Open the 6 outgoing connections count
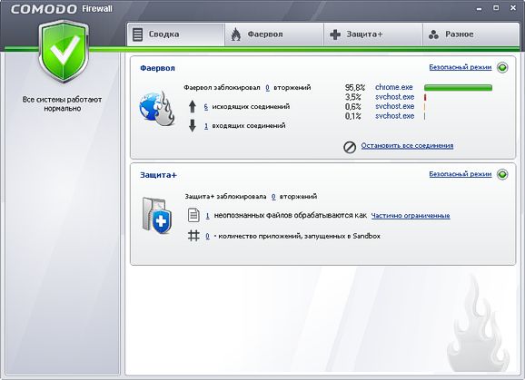This screenshot has width=525, height=380. [205, 107]
